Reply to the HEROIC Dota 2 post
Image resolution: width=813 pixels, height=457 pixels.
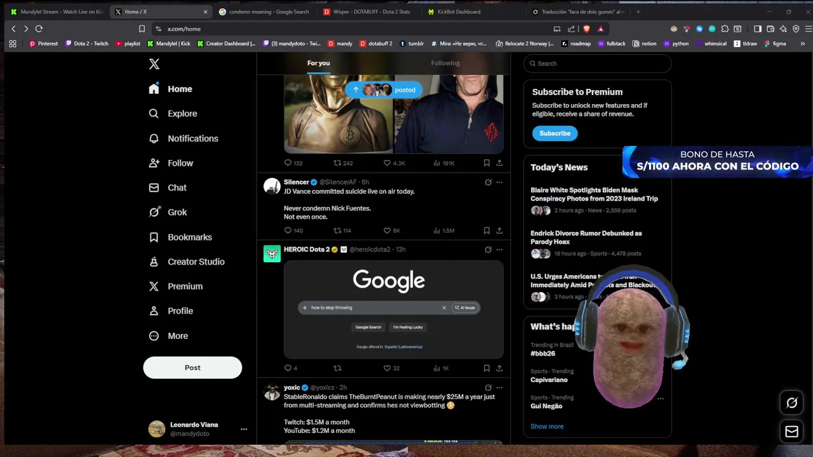(x=290, y=368)
